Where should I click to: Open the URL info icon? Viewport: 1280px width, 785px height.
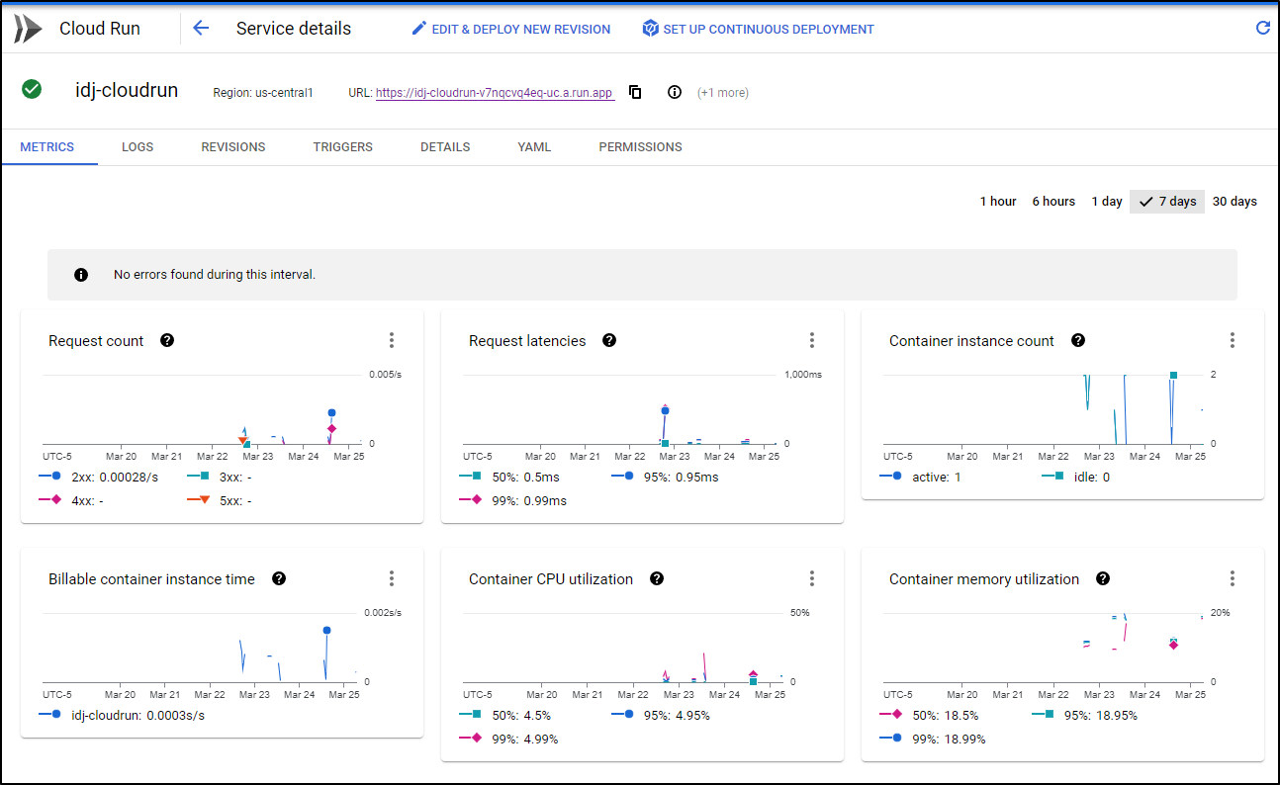click(x=675, y=92)
